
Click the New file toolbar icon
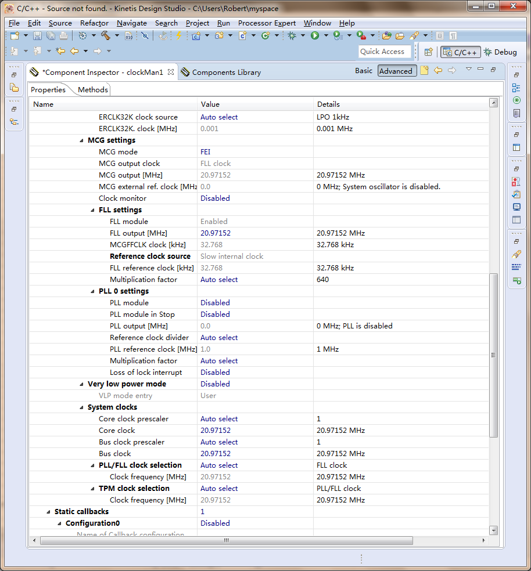pyautogui.click(x=15, y=36)
